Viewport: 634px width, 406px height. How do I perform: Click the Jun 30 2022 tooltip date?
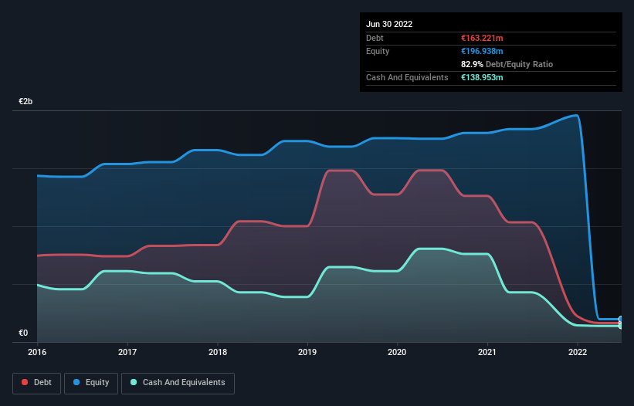point(389,24)
